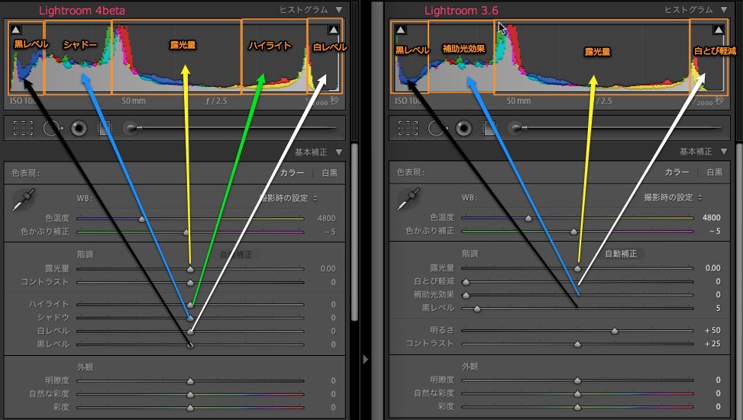Screen dimensions: 743x420
Task: Toggle highlight clipping indicator in right histogram
Action: tap(718, 30)
